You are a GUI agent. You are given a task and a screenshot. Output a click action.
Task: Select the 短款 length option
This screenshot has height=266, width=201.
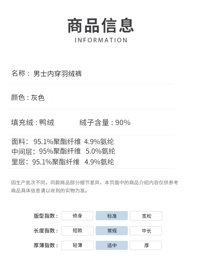77,231
